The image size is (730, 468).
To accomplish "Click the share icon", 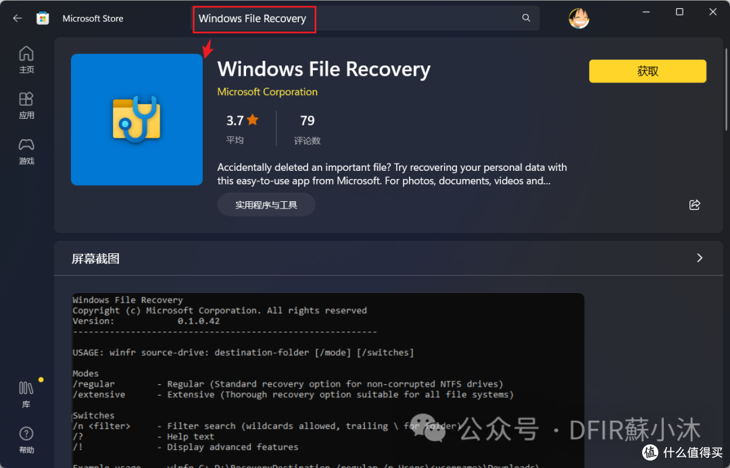I will 694,205.
